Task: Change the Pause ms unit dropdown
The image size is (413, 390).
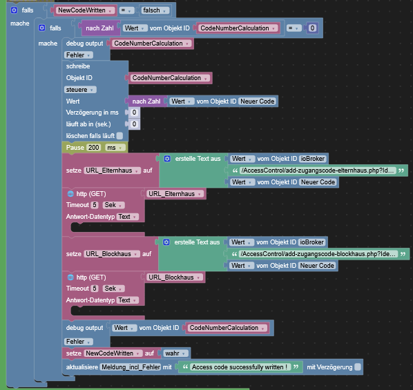Action: pos(115,148)
